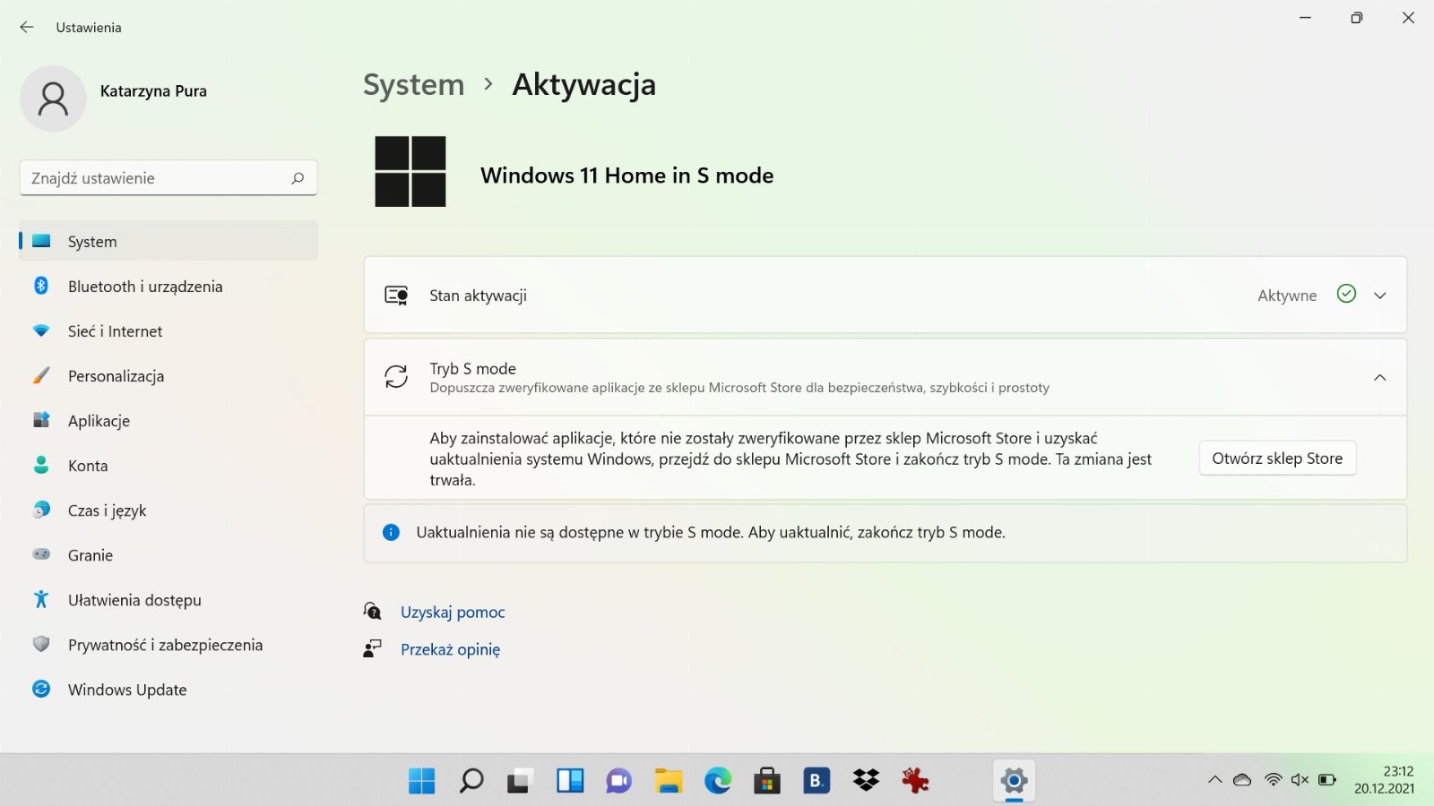Open Teams Chat on the taskbar
This screenshot has height=806, width=1434.
(618, 781)
